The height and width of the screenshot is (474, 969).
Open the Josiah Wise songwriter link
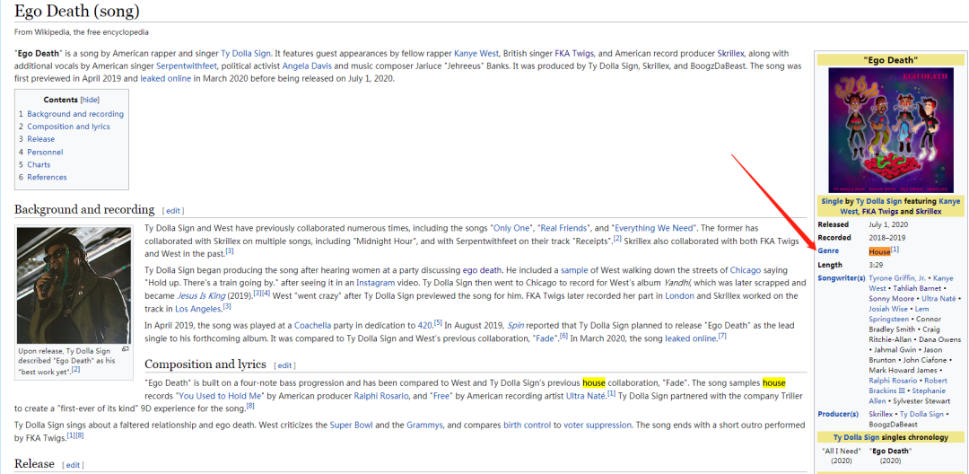click(888, 309)
